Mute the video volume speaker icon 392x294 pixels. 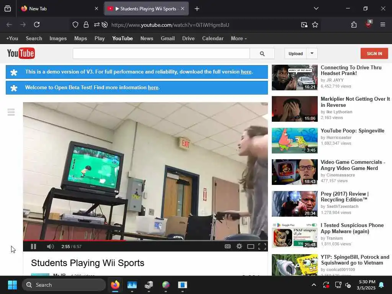point(50,247)
